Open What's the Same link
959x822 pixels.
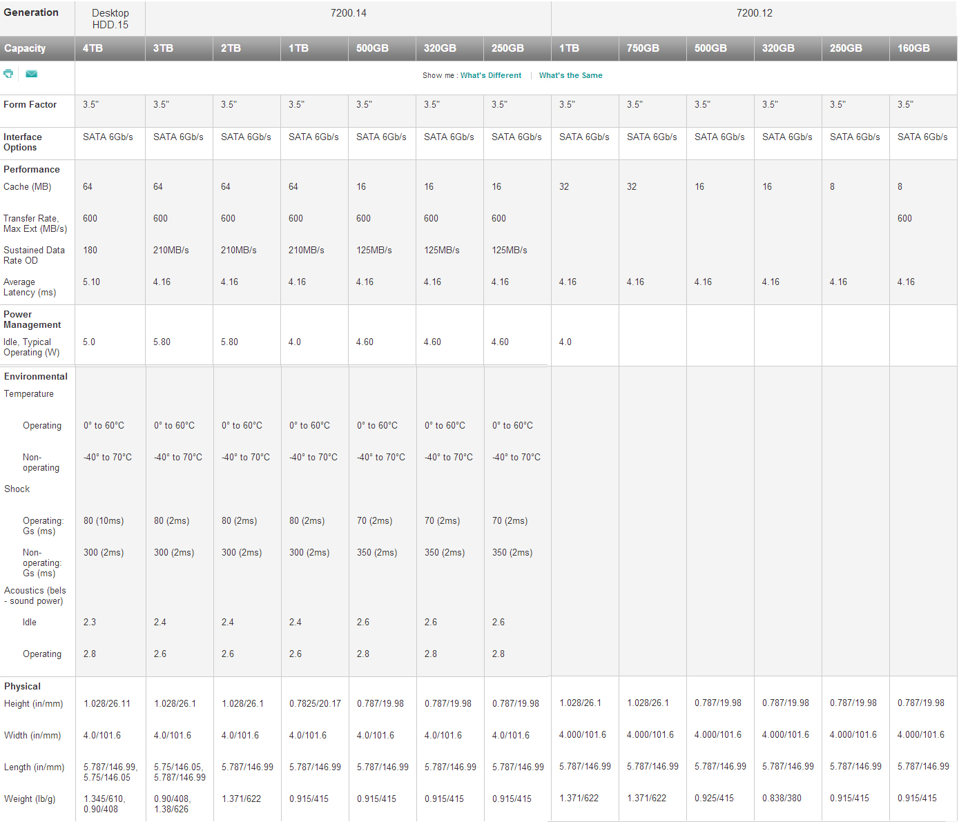click(570, 75)
